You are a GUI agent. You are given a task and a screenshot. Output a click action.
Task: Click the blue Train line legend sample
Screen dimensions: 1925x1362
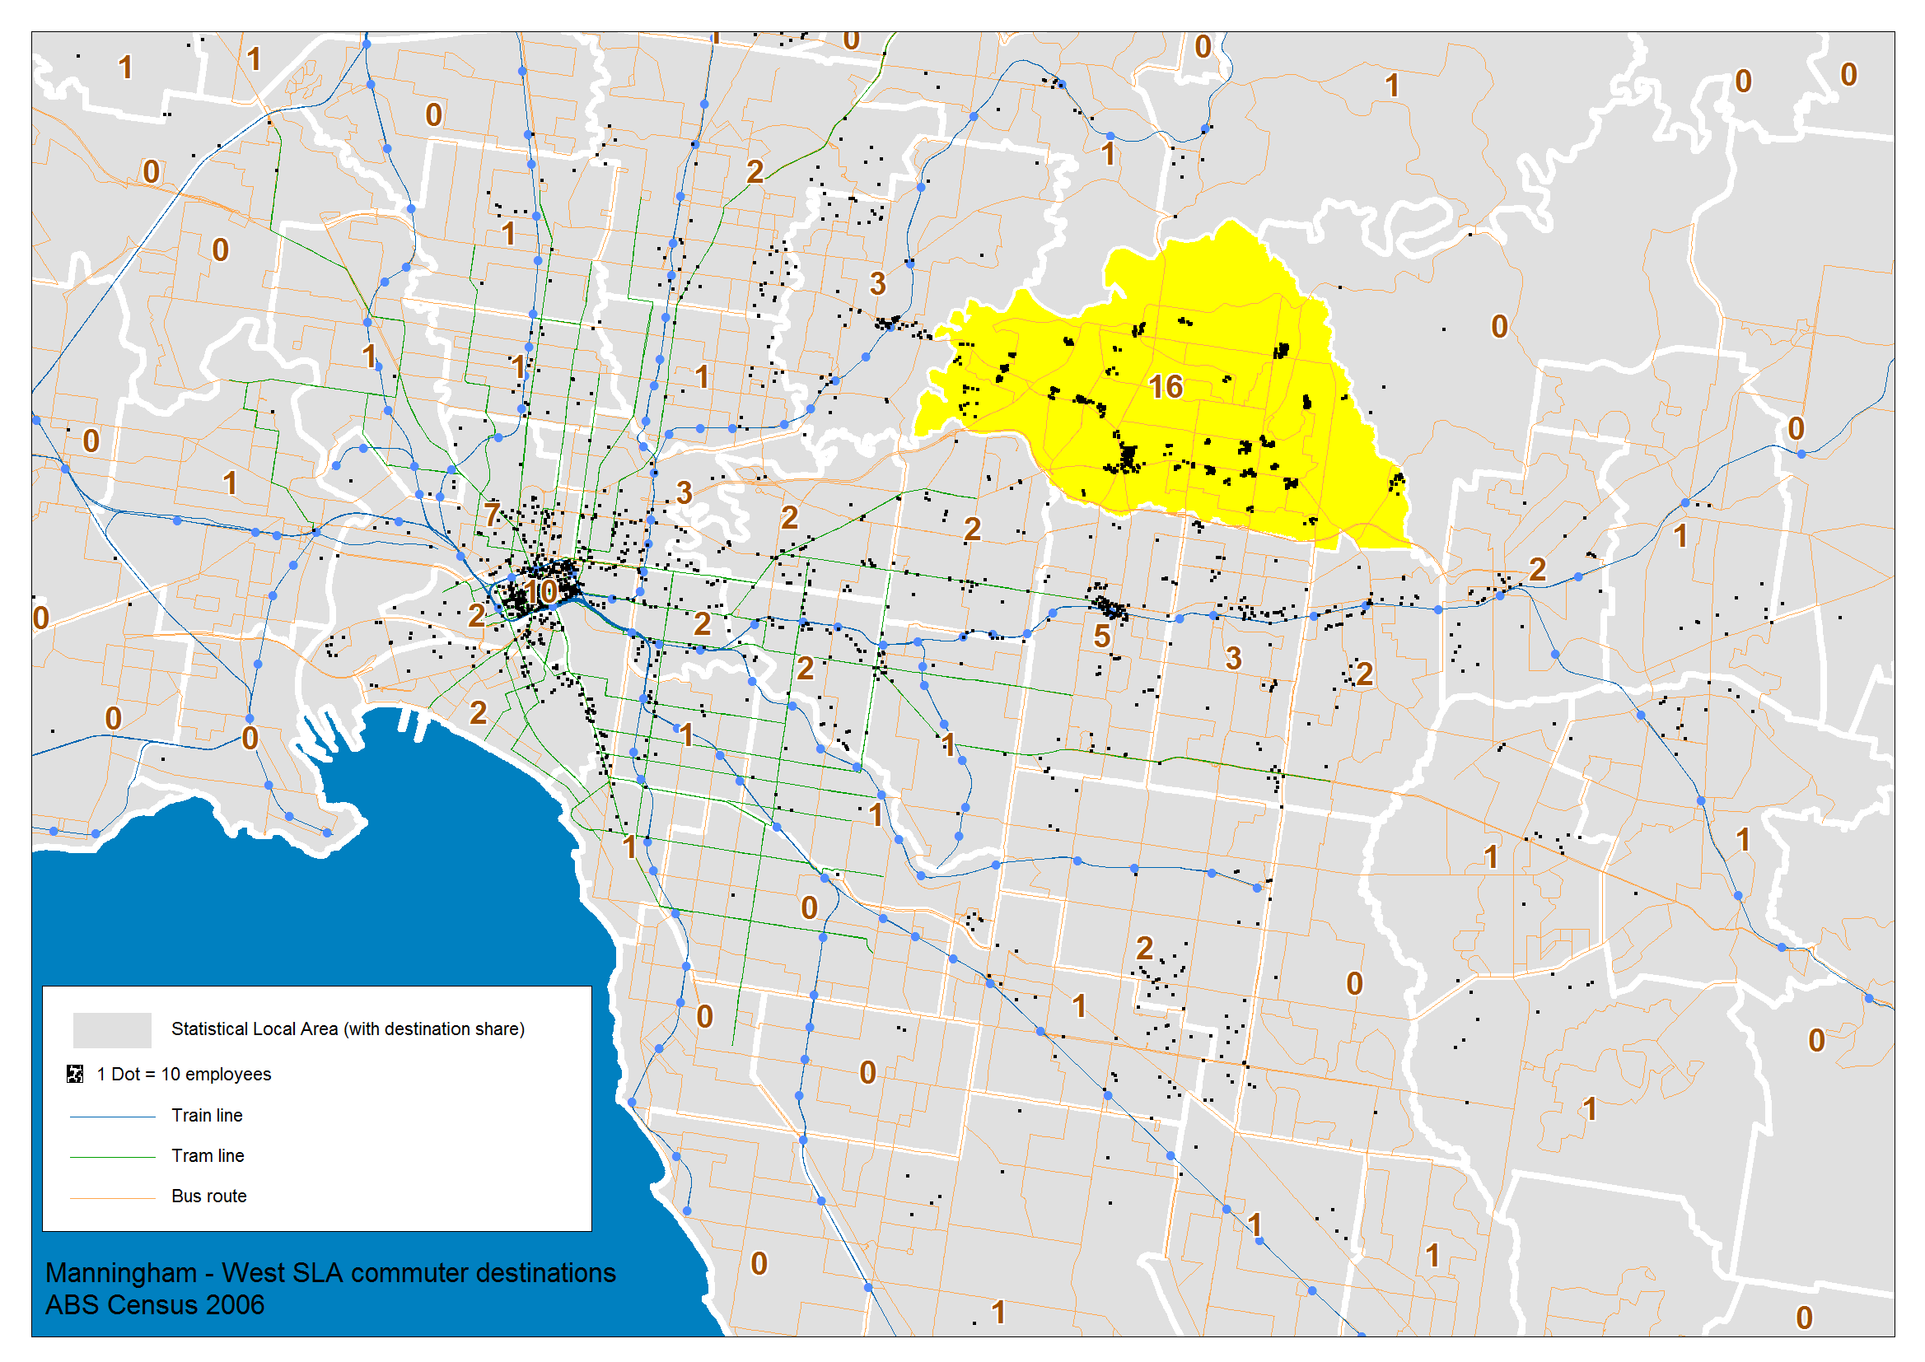point(112,1117)
